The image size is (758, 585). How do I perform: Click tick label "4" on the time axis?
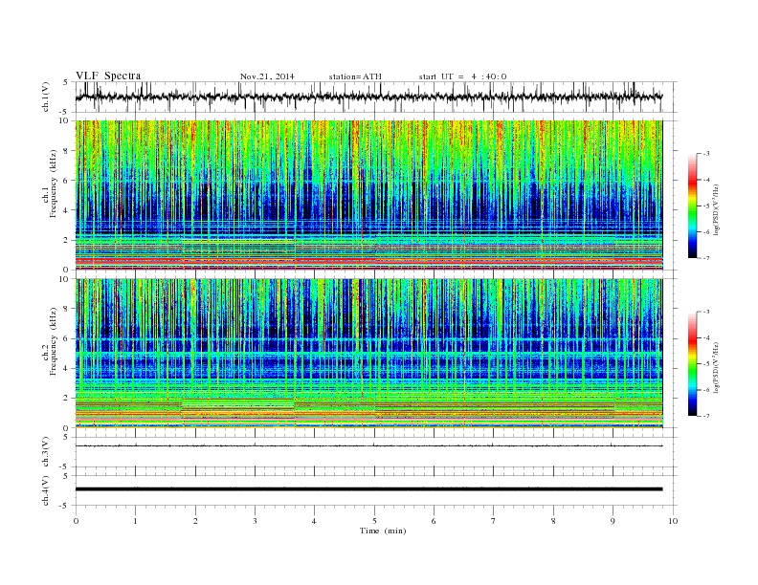click(x=314, y=521)
